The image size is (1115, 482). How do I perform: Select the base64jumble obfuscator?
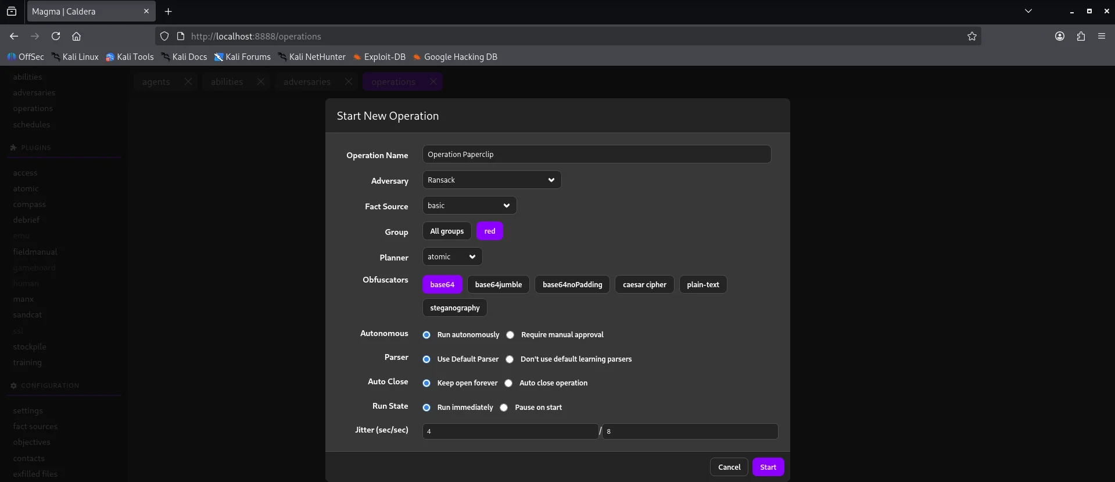pyautogui.click(x=498, y=285)
